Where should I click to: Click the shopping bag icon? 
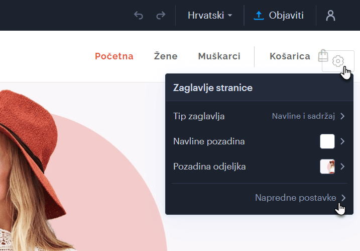[x=323, y=55]
